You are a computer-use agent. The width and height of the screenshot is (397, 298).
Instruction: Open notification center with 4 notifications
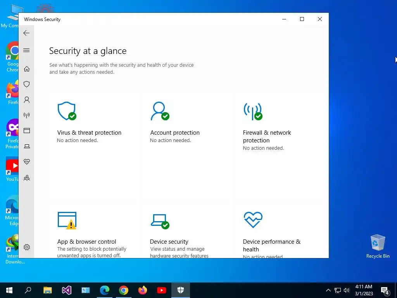pyautogui.click(x=385, y=291)
